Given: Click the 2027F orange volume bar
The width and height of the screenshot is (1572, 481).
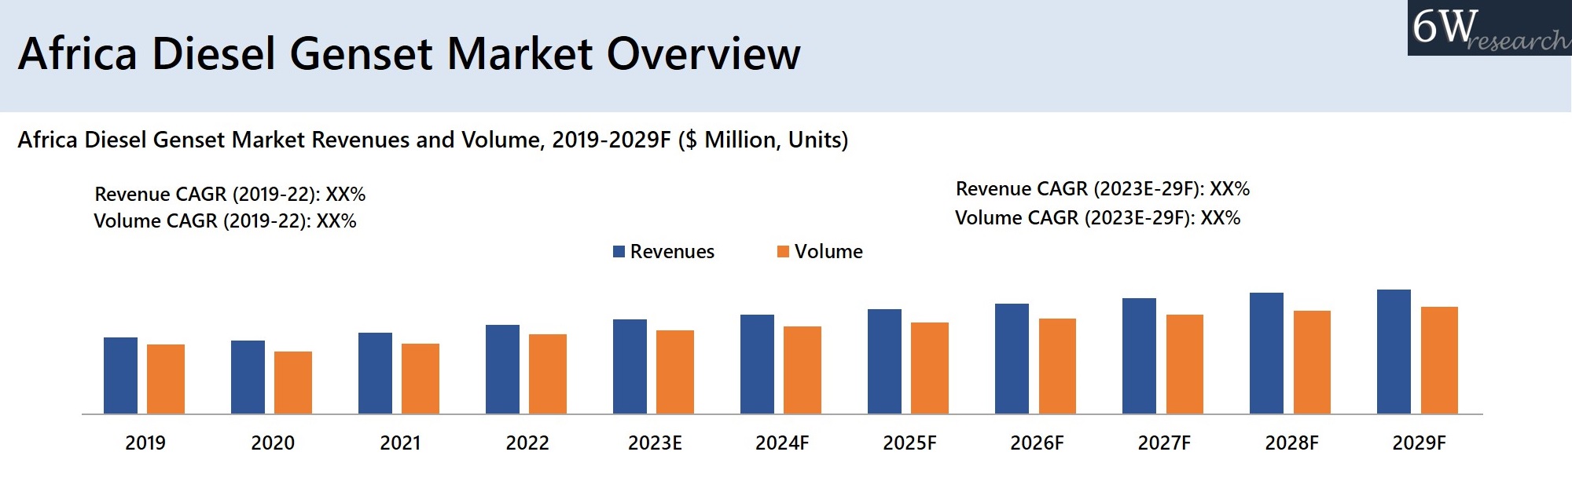Looking at the screenshot, I should pos(1185,364).
